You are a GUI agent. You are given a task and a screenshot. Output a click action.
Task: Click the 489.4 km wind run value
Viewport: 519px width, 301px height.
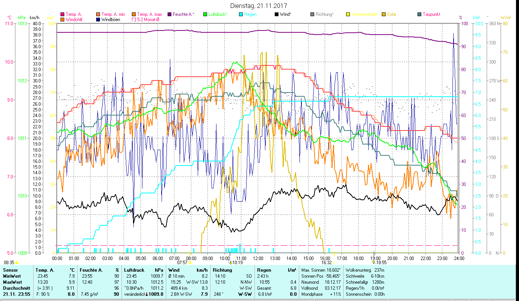click(179, 288)
